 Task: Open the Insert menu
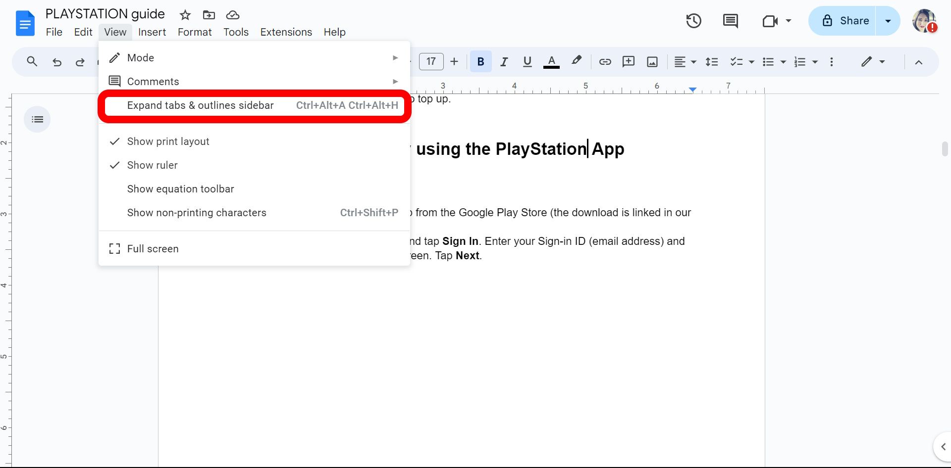point(152,32)
